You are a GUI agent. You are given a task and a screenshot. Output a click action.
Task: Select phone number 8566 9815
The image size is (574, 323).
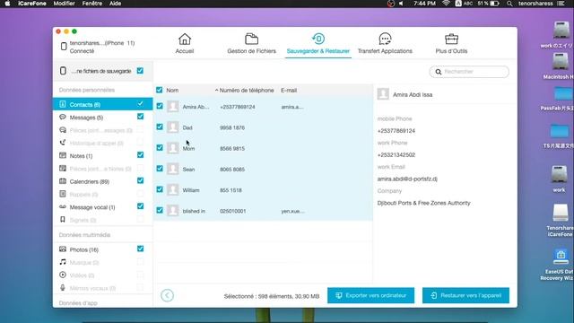point(232,149)
